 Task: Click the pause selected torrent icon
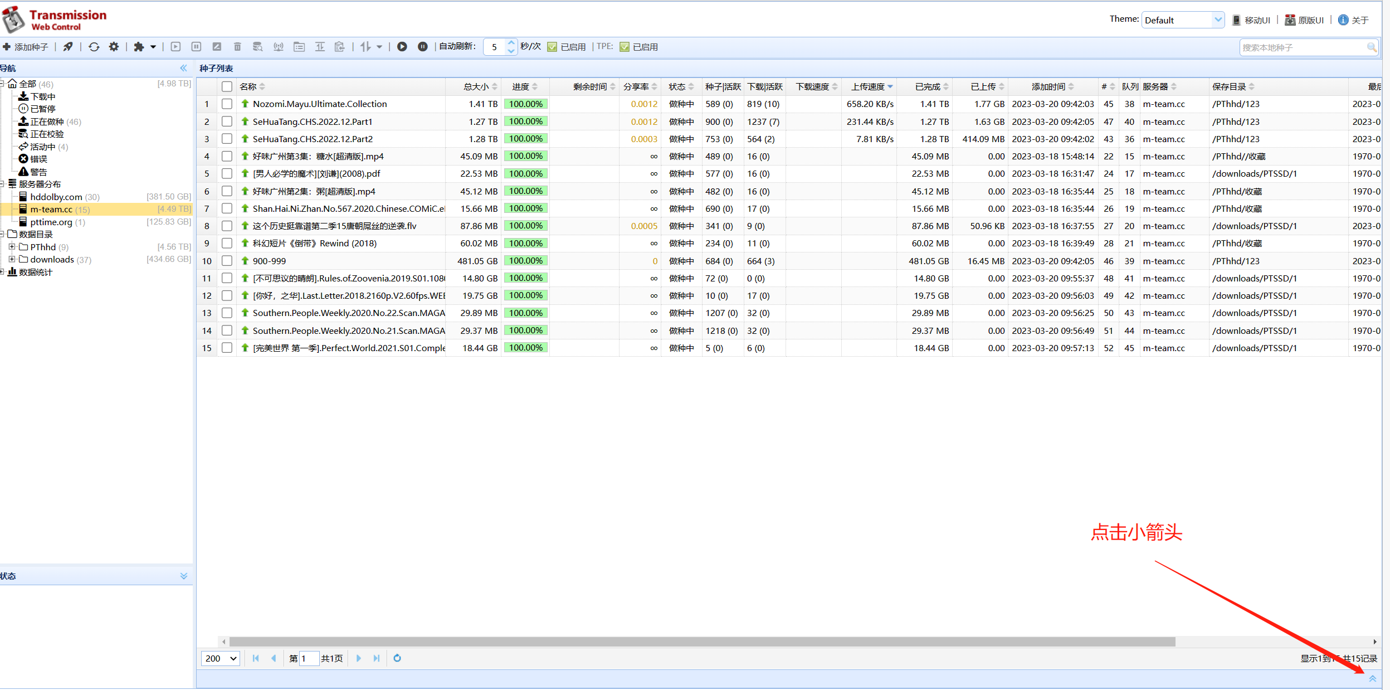coord(196,47)
